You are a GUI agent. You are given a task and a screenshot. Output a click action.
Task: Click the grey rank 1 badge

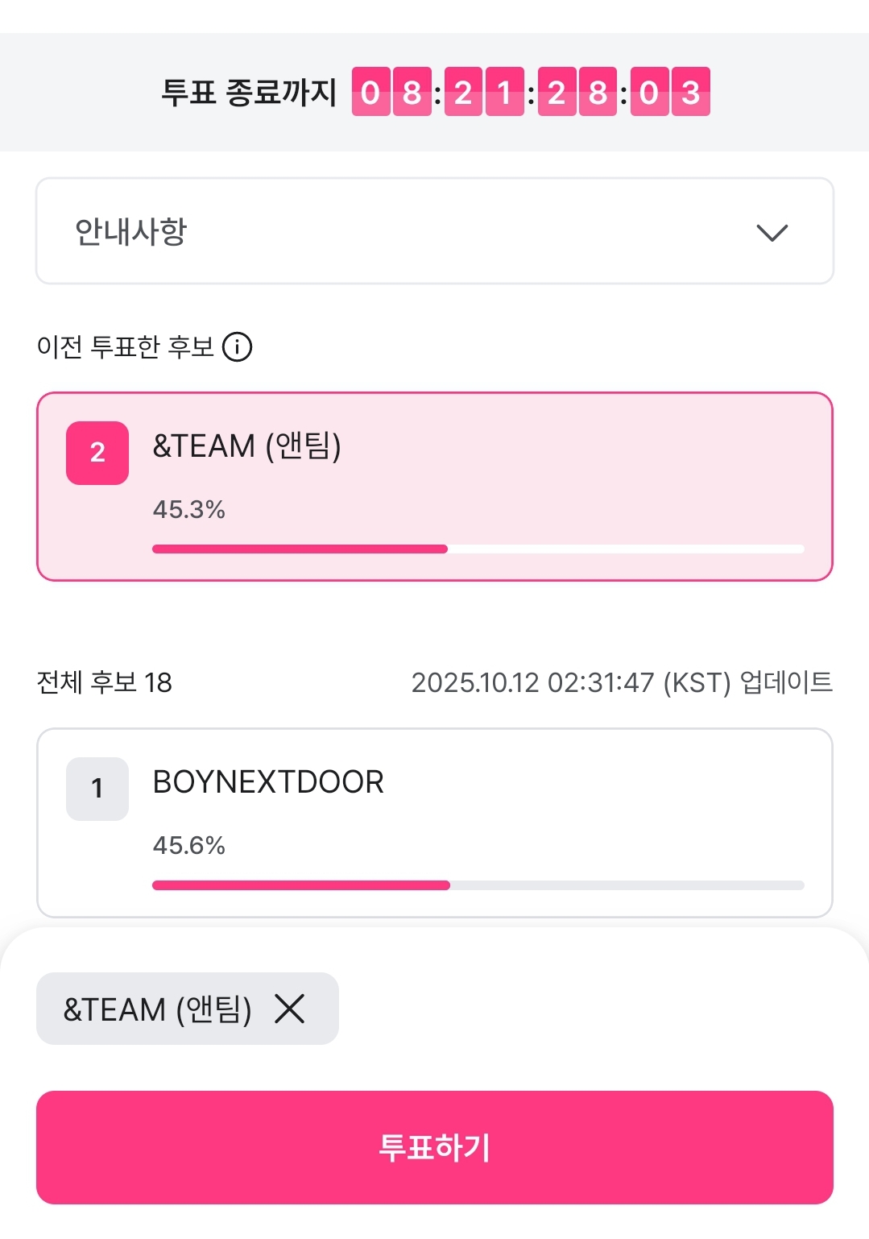tap(97, 789)
